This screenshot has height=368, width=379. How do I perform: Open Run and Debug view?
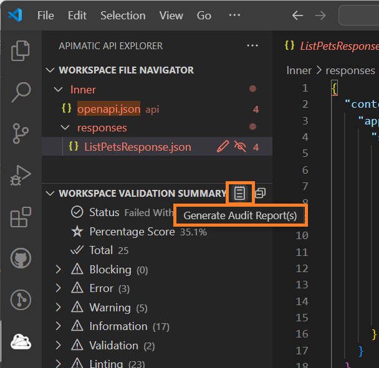point(21,176)
